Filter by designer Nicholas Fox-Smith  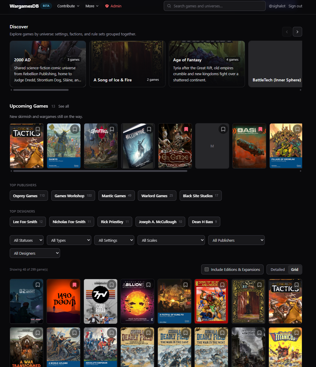coord(72,222)
